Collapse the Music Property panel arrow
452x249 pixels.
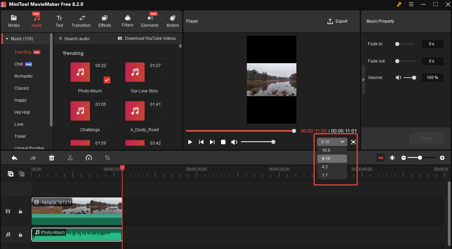[363, 80]
